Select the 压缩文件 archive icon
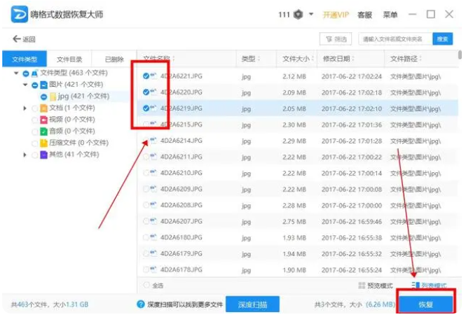The width and height of the screenshot is (466, 317). pyautogui.click(x=43, y=143)
